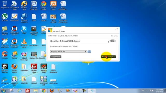The height and width of the screenshot is (93, 166).
Task: Open the Recycle Bin desktop icon
Action: click(x=5, y=5)
